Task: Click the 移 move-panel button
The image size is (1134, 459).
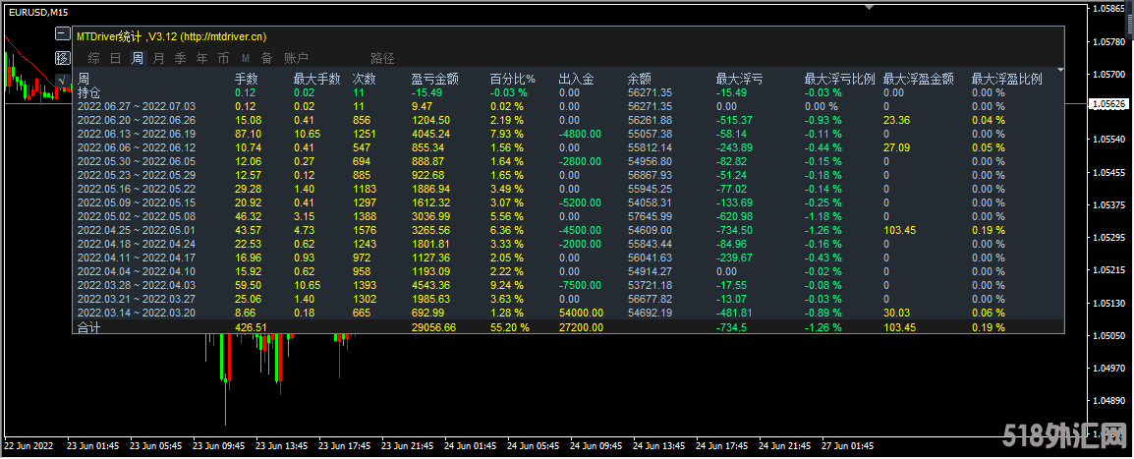Action: (x=63, y=58)
